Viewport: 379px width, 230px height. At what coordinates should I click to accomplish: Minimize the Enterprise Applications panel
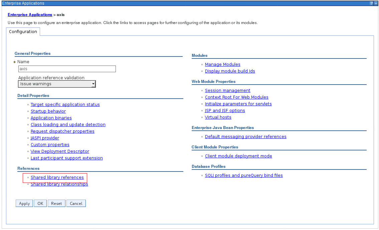point(376,3)
